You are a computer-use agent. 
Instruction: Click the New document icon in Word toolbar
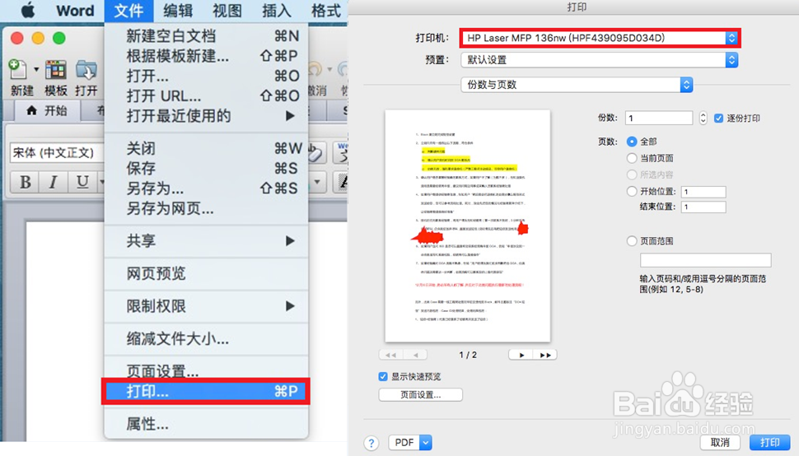coord(17,70)
